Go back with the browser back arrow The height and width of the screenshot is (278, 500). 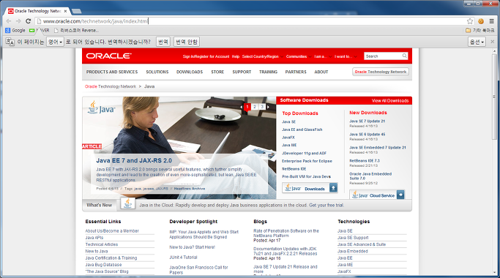[x=9, y=21]
